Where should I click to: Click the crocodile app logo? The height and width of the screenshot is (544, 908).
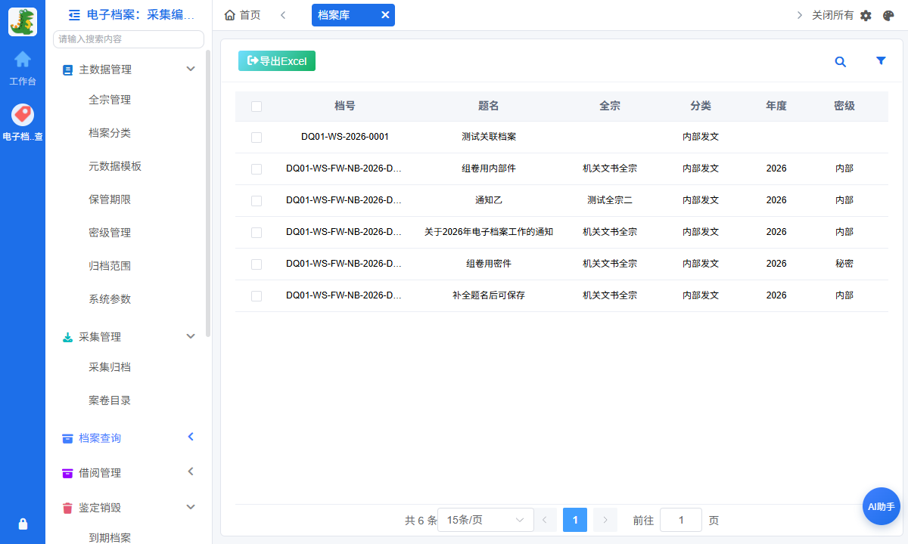tap(23, 22)
